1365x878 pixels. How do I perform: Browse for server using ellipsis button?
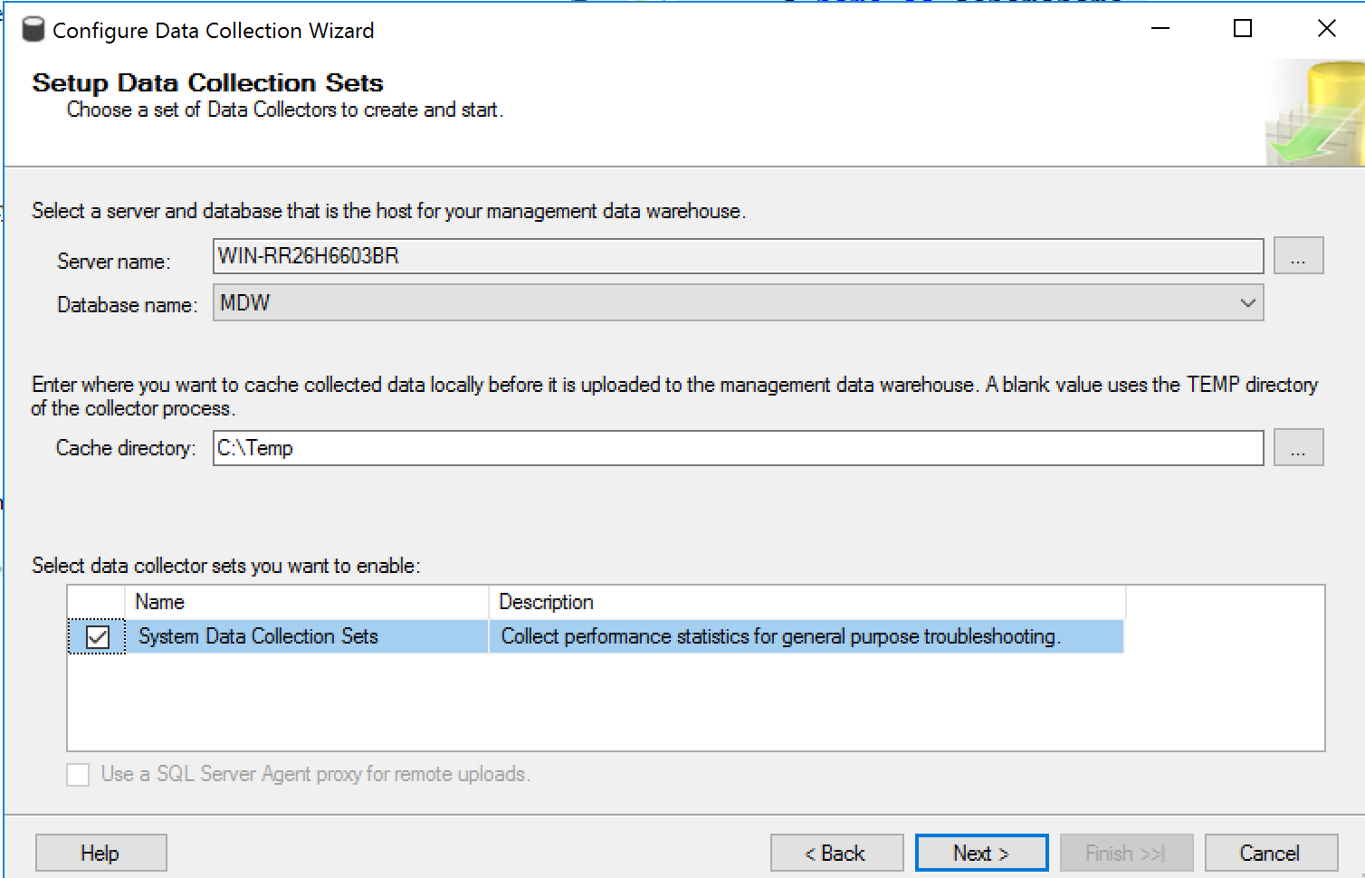coord(1298,256)
